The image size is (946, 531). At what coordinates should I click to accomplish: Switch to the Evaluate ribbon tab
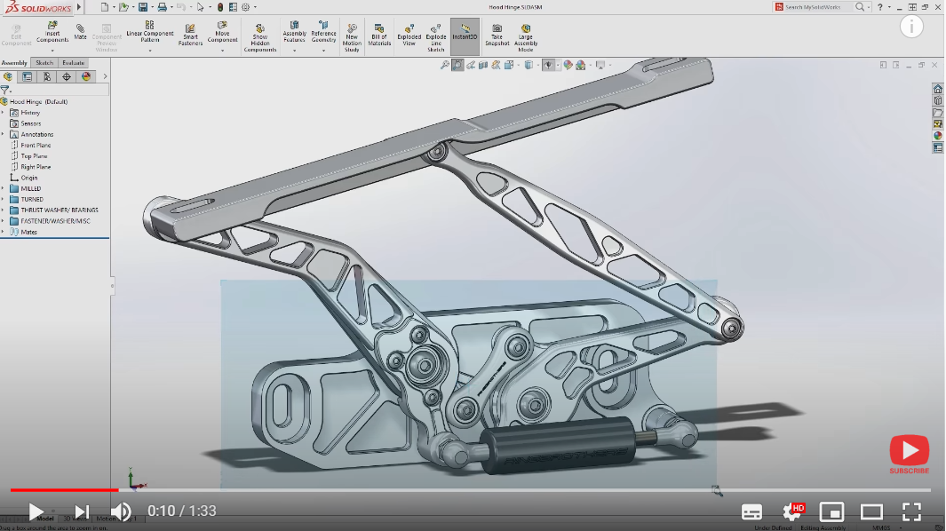click(74, 63)
